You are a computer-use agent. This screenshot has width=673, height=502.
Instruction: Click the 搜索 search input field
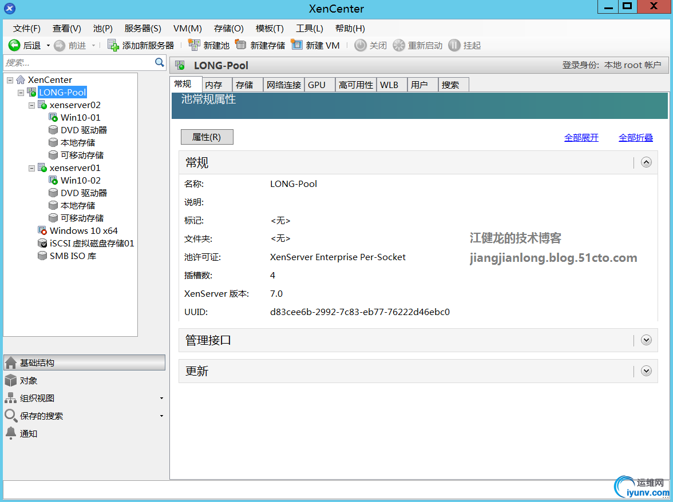click(x=80, y=62)
